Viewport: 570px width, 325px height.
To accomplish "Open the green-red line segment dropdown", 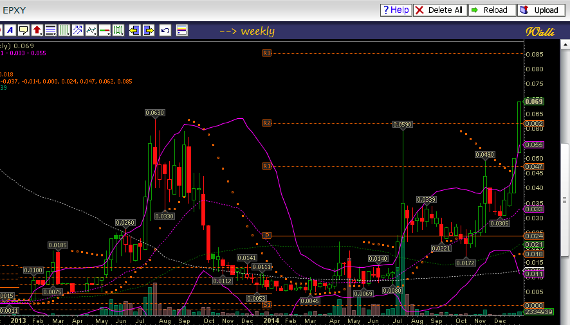I will (x=104, y=30).
